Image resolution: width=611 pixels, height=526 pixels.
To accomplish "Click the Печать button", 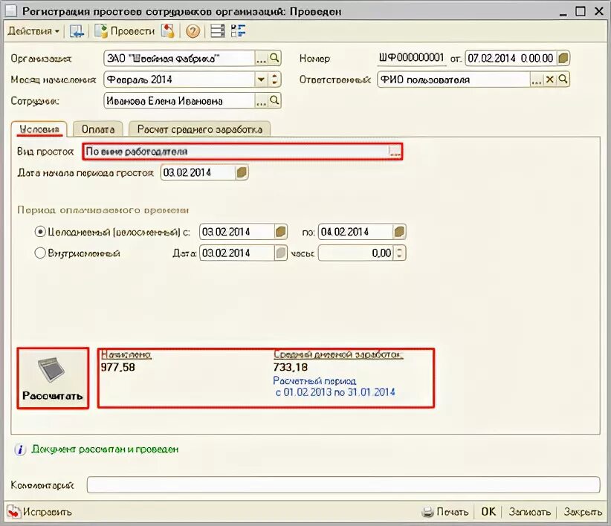I will 445,512.
